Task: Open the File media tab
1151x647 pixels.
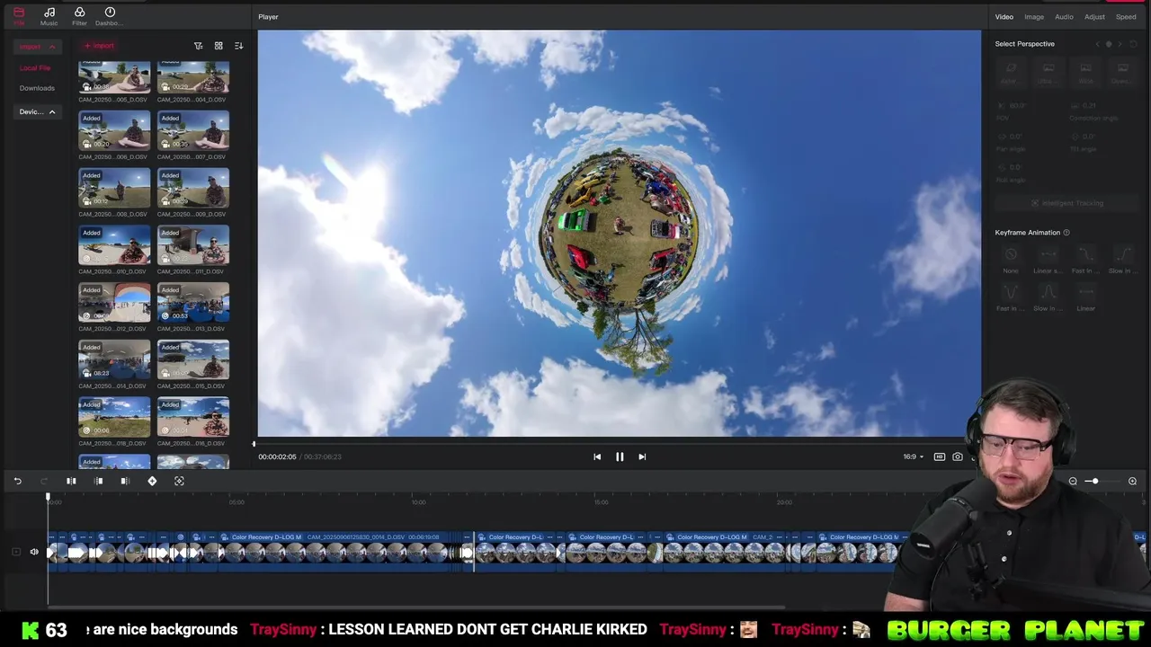Action: [x=19, y=15]
